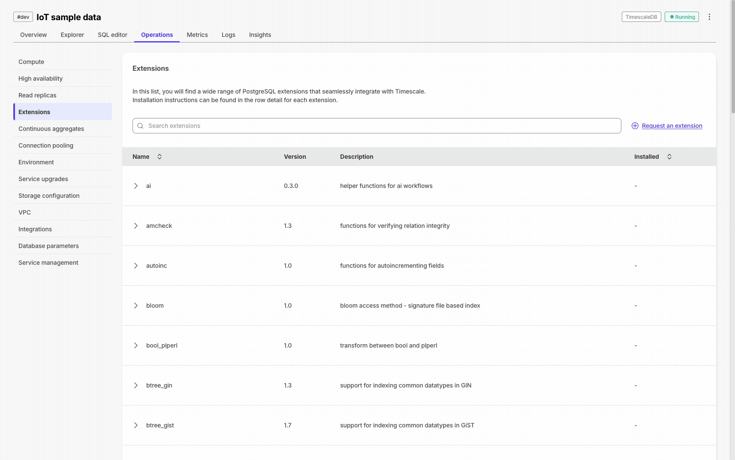The height and width of the screenshot is (460, 735).
Task: Go to the Metrics tab
Action: point(197,35)
